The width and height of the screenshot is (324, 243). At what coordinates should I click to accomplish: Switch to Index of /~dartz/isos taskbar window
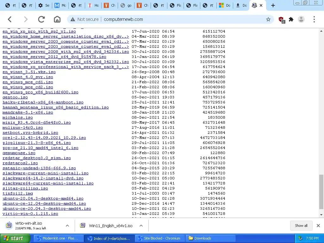[x=109, y=238]
